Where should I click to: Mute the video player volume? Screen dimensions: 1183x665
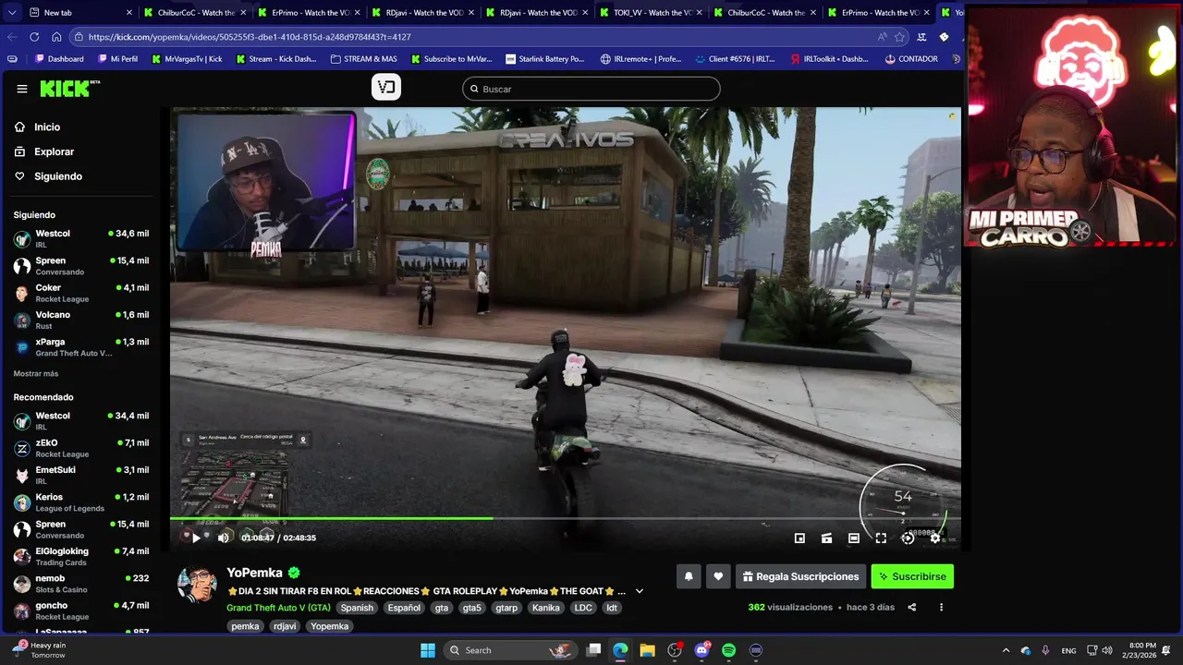click(x=223, y=538)
